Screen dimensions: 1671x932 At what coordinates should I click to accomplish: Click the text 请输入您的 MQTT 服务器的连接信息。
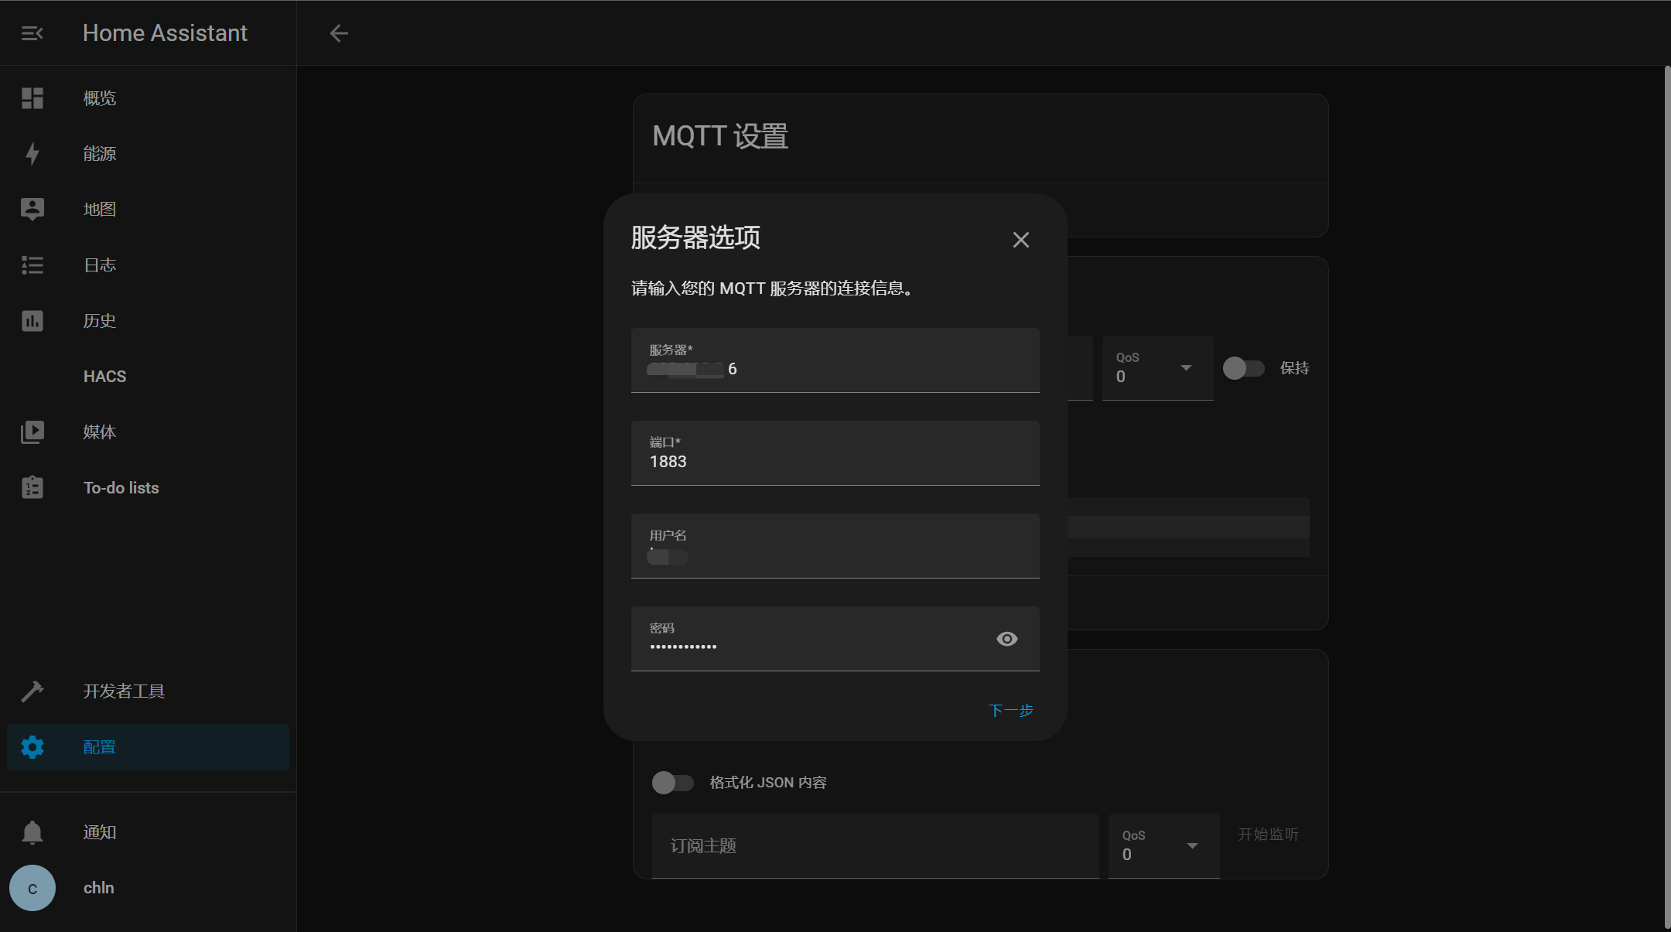(771, 288)
